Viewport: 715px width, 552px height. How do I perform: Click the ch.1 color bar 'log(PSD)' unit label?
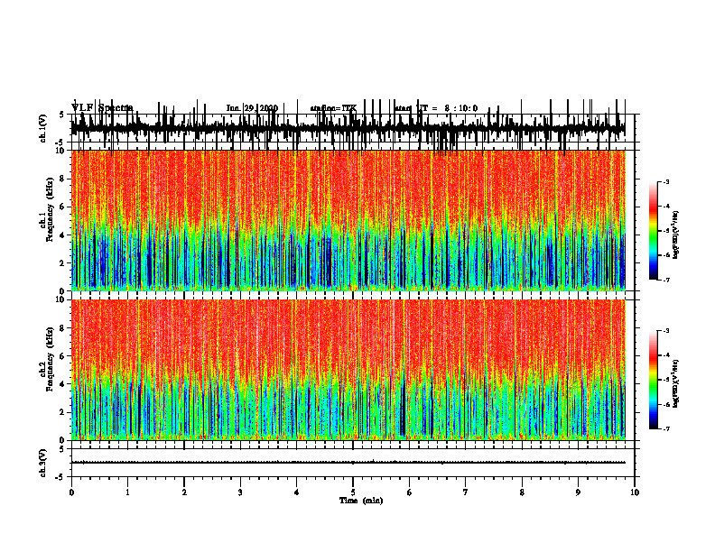pyautogui.click(x=677, y=235)
